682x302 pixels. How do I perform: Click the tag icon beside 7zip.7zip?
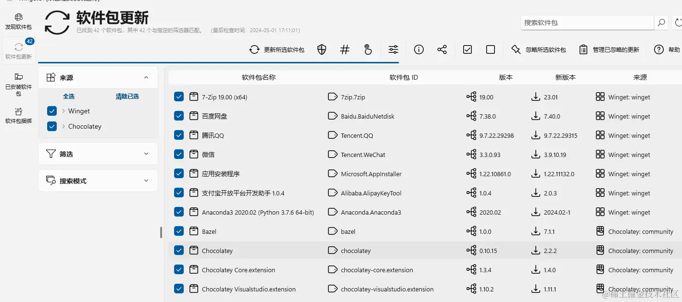(332, 97)
